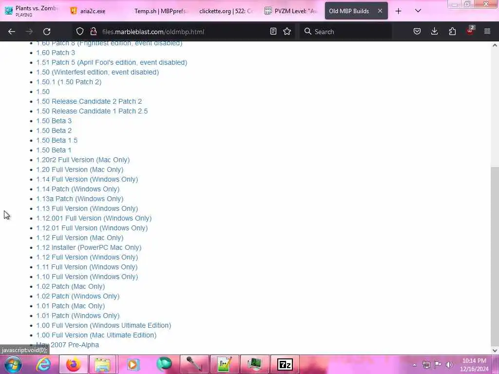Open 1.01 Patch (Windows Only)

point(77,316)
